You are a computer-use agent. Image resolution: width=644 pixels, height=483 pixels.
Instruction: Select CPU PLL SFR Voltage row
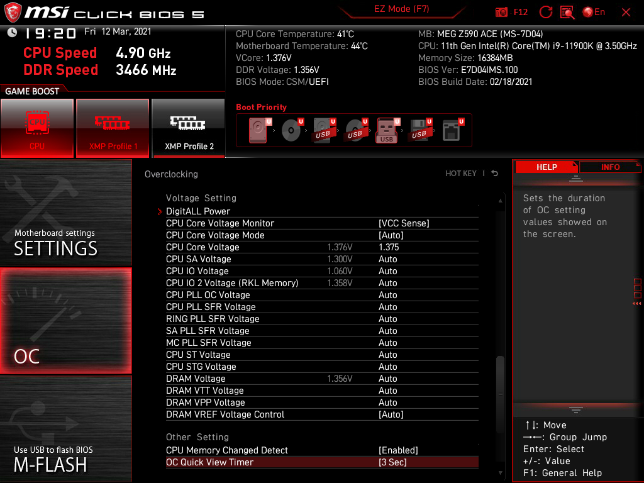click(x=322, y=307)
